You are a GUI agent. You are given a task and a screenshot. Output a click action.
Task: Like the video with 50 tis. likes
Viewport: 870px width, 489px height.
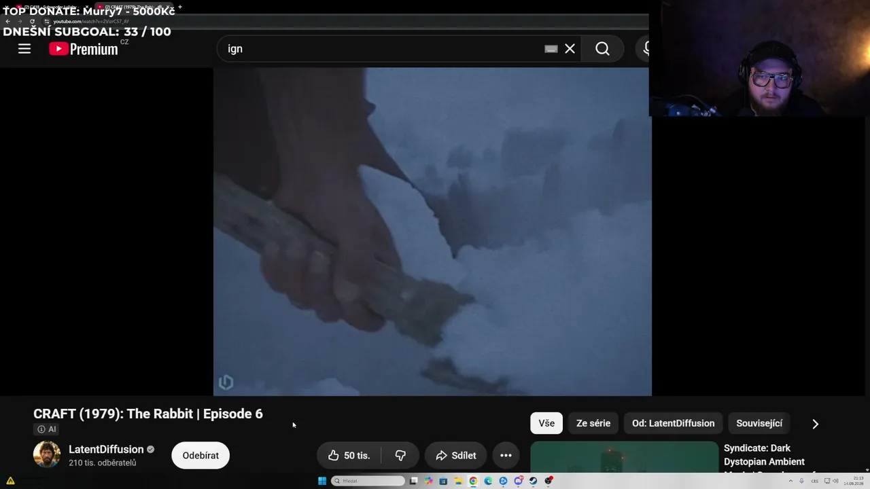(x=349, y=455)
